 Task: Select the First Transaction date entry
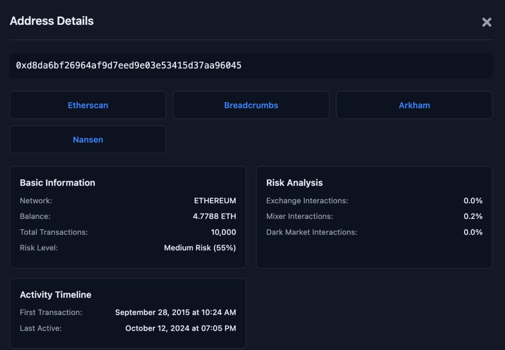click(x=175, y=312)
